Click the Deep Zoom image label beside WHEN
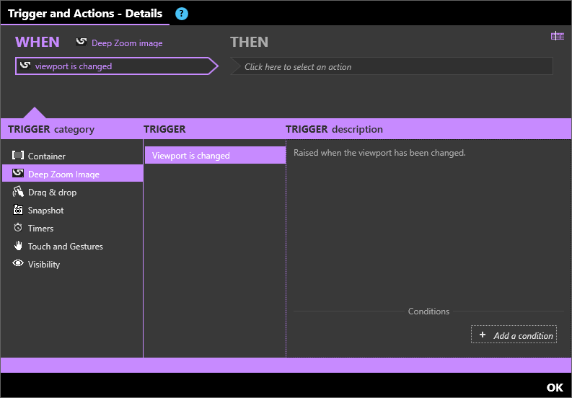572x398 pixels. 126,43
